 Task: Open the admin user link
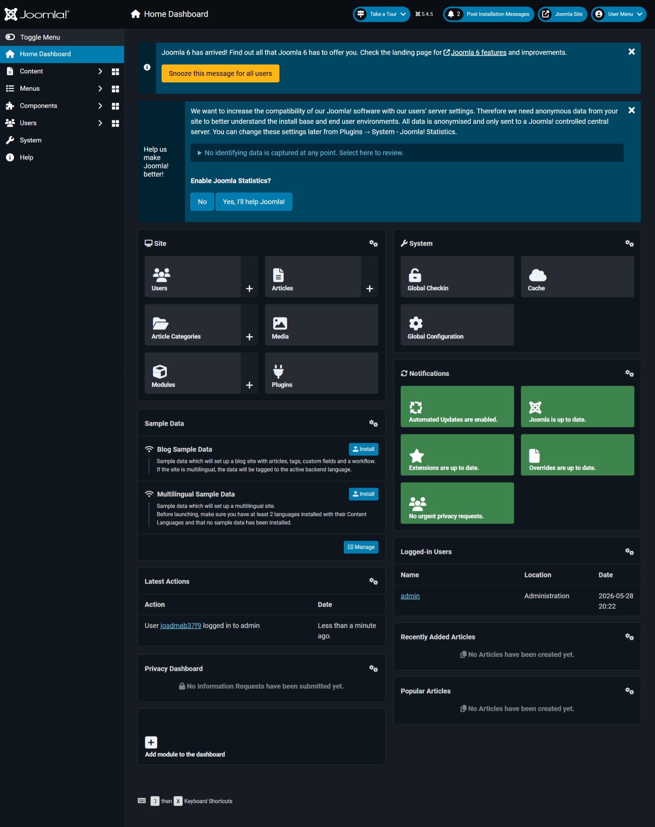(x=410, y=596)
